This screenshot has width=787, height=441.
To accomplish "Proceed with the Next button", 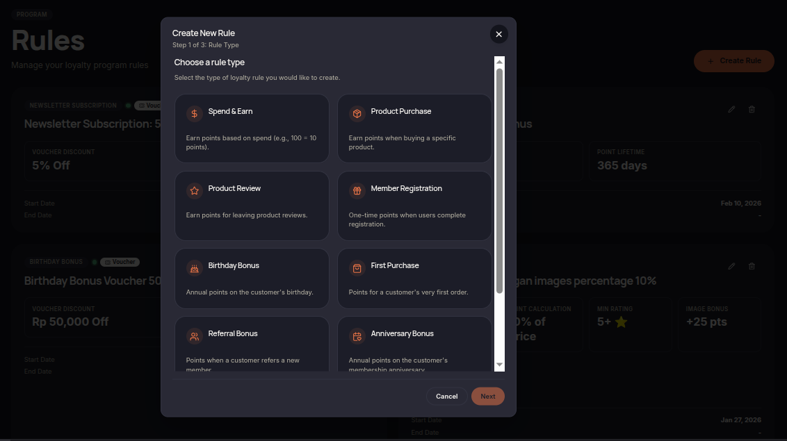I will (488, 397).
